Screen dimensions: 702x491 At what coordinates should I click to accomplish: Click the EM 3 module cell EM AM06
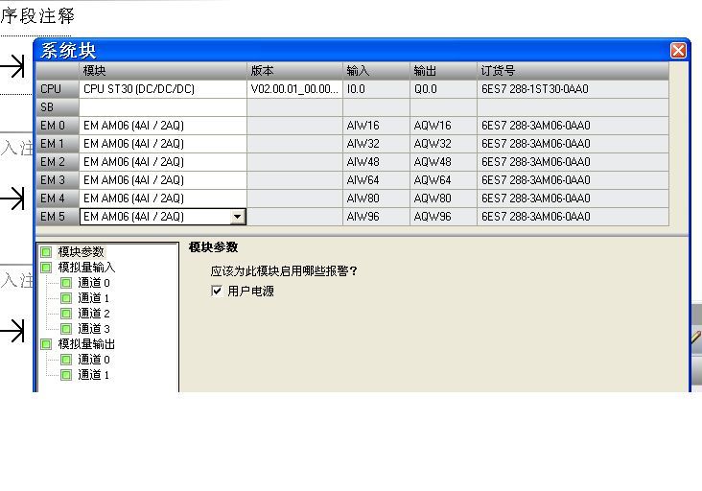(x=163, y=180)
